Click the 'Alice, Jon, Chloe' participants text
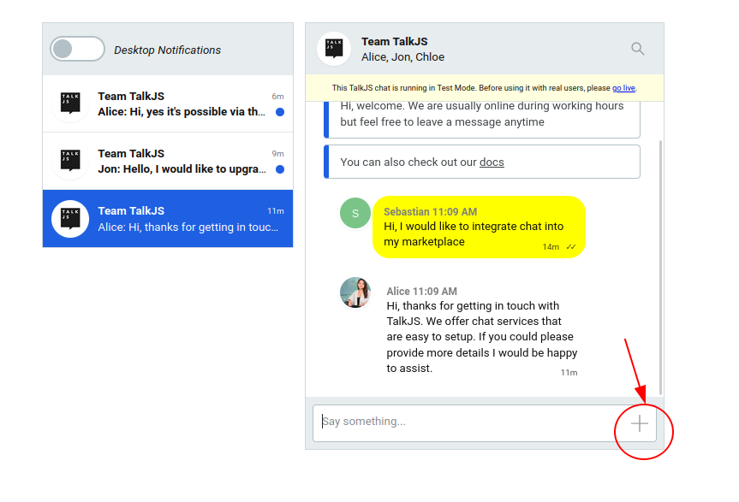Screen dimensions: 739x502 [403, 57]
